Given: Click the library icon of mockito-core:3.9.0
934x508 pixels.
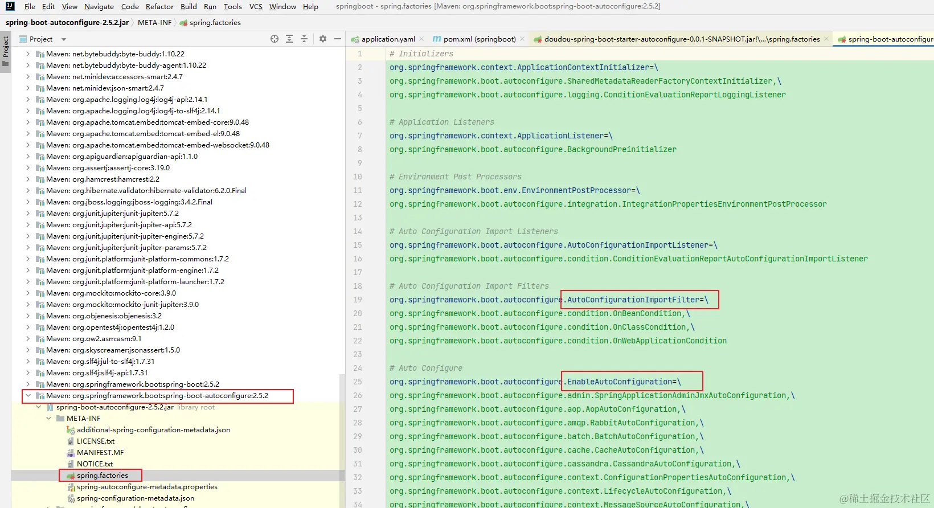Looking at the screenshot, I should 40,293.
